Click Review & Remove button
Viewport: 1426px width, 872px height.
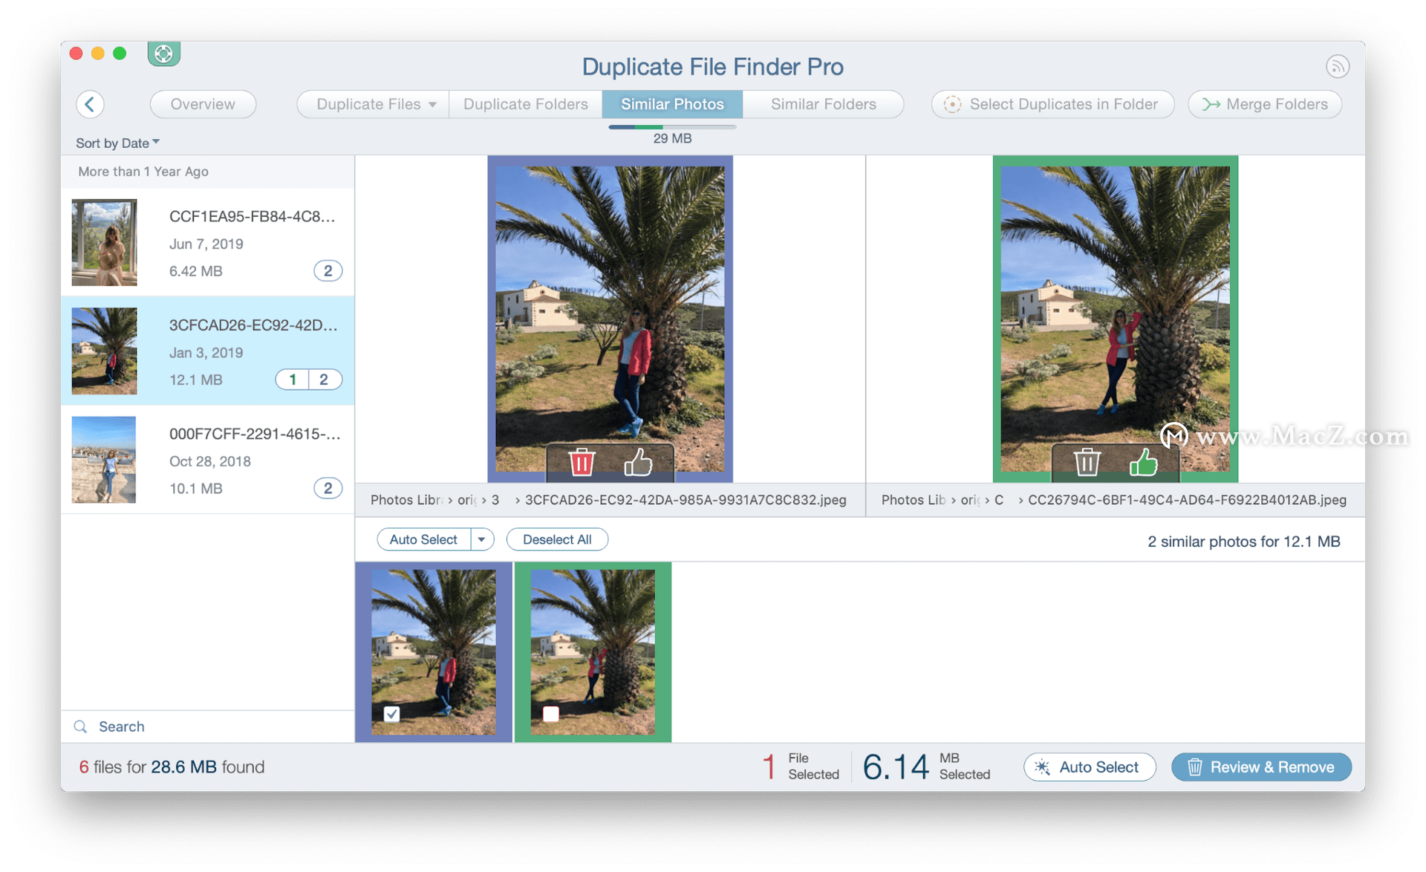point(1260,767)
